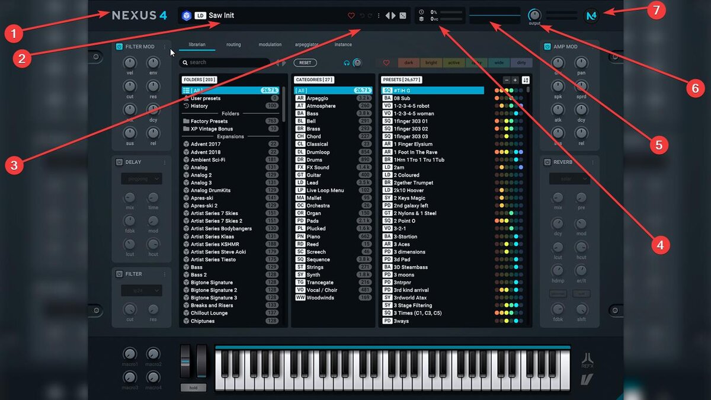Viewport: 711px width, 400px height.
Task: Click the clock CPU meter icon
Action: point(421,12)
